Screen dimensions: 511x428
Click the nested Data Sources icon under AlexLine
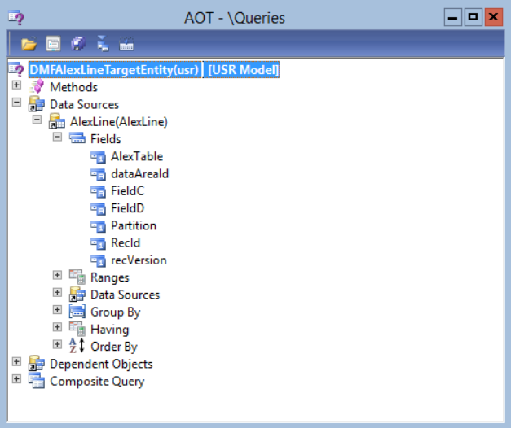point(77,294)
